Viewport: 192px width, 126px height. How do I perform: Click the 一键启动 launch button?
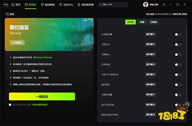[42, 97]
